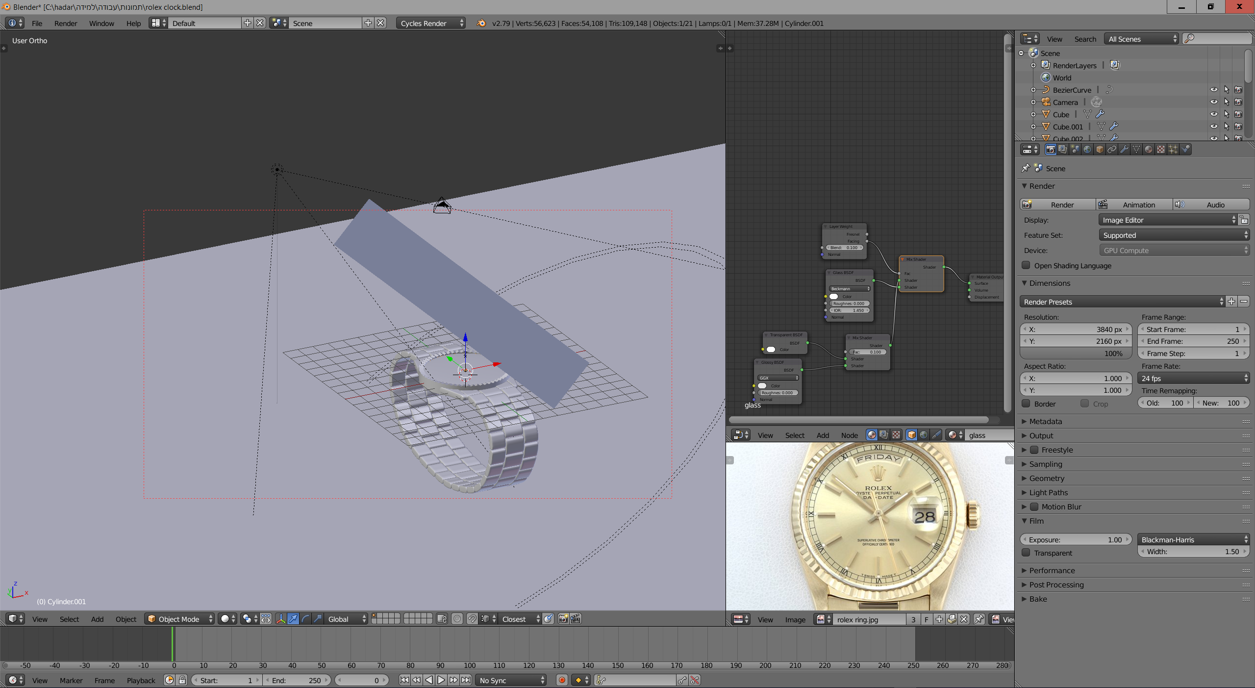Change the render engine from Cycles Render
This screenshot has height=688, width=1255.
click(x=429, y=23)
